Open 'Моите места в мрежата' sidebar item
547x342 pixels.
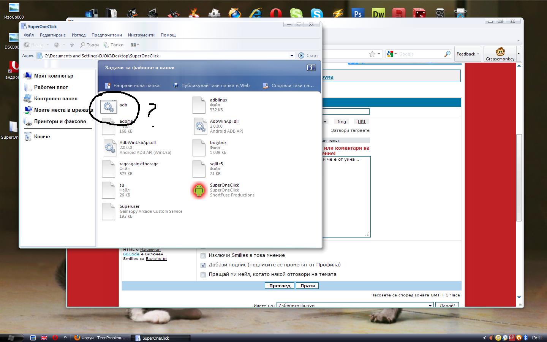[x=58, y=110]
